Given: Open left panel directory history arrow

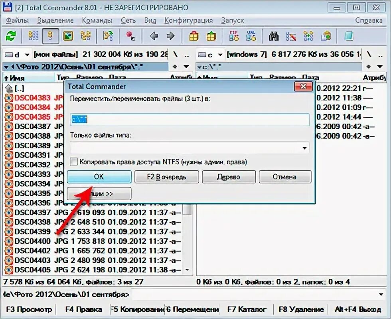Looking at the screenshot, I should pyautogui.click(x=186, y=67).
